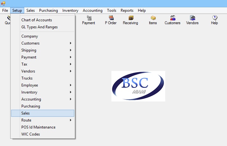Open the File menu
The width and height of the screenshot is (227, 146).
pos(5,10)
